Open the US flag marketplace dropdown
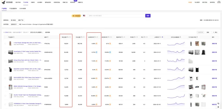This screenshot has width=222, height=109. tap(85, 16)
